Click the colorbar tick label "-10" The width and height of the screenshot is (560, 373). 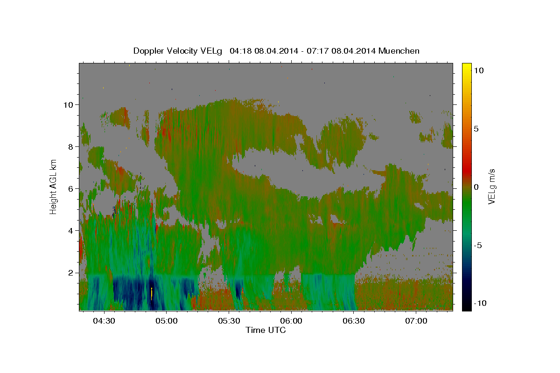481,303
